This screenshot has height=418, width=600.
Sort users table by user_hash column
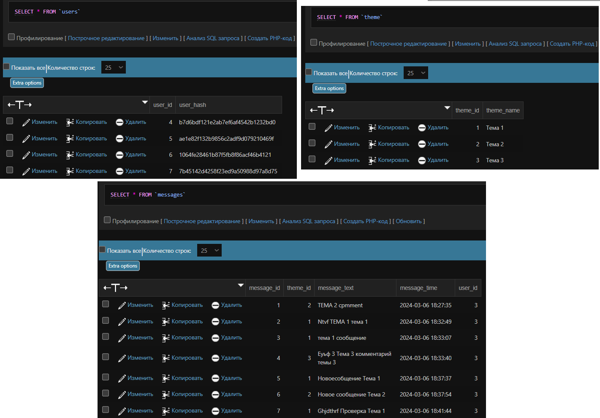tap(193, 105)
